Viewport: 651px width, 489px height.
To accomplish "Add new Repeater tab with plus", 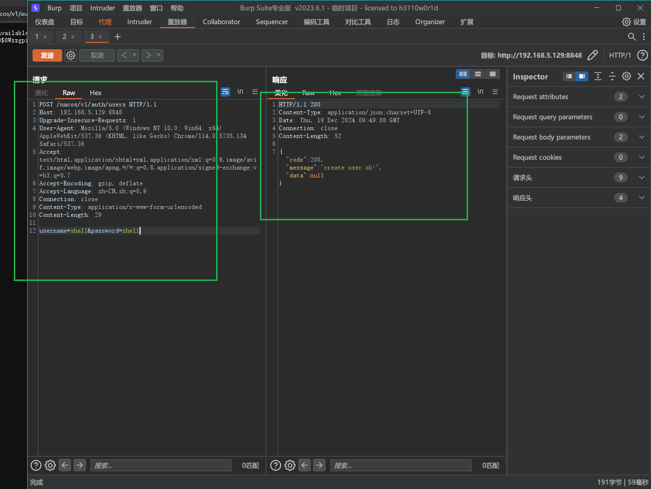I will point(117,36).
